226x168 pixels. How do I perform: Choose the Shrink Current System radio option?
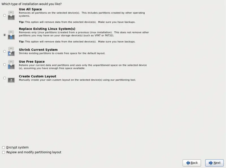click(5, 51)
